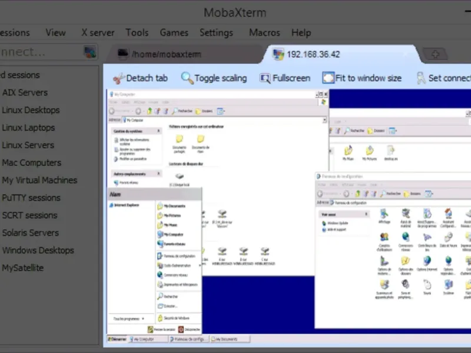Image resolution: width=471 pixels, height=353 pixels.
Task: Select the My Virtual Machines folder
Action: (x=39, y=181)
